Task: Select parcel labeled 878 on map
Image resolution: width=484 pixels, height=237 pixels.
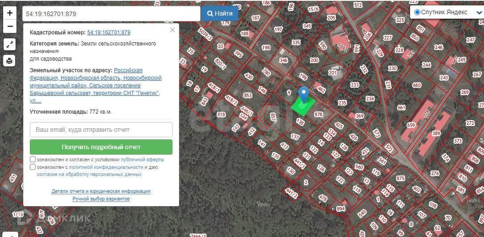Action: coord(318,114)
